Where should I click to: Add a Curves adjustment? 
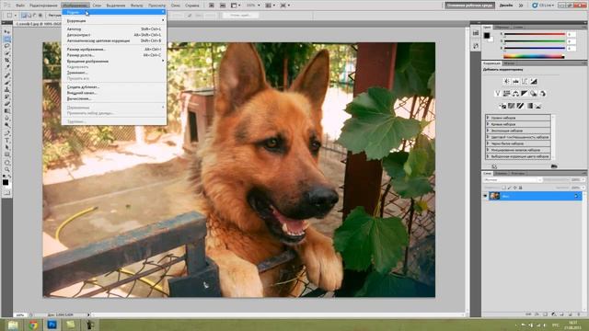coord(525,81)
